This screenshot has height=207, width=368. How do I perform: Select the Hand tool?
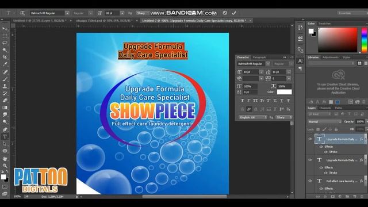(5, 159)
